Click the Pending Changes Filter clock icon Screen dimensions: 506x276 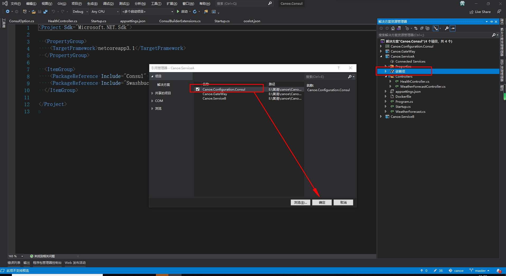click(x=407, y=28)
